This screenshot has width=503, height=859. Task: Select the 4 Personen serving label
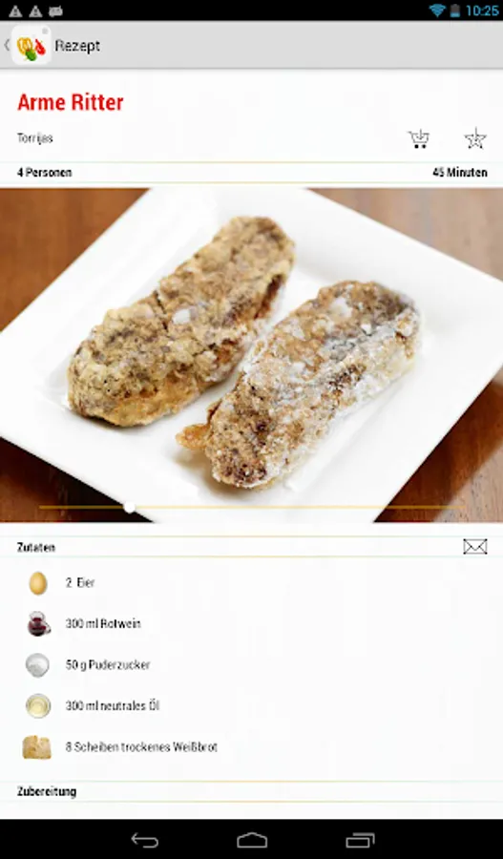[44, 173]
